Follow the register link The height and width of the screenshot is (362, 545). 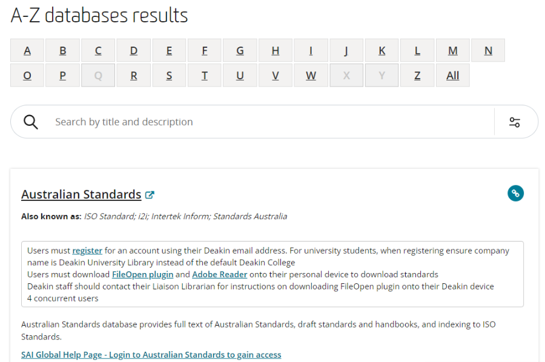[x=87, y=251]
